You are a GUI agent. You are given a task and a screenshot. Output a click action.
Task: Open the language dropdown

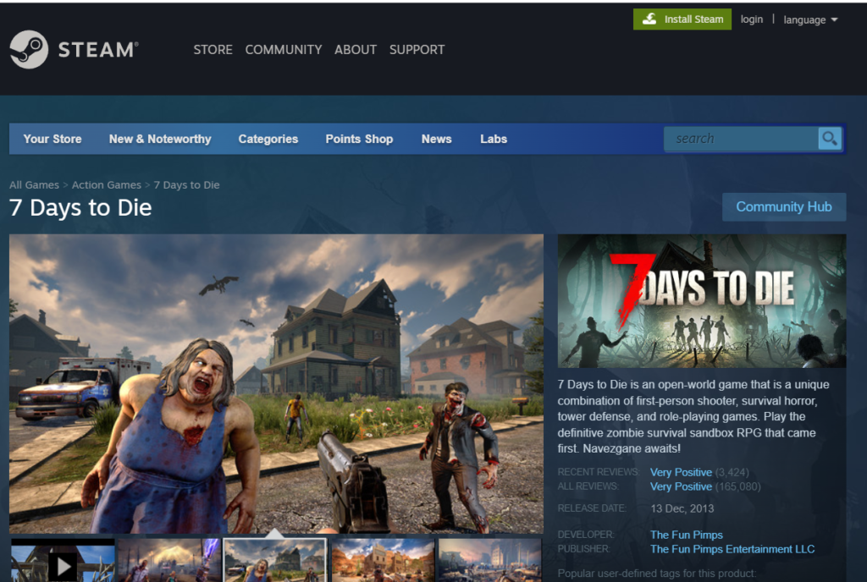[810, 19]
